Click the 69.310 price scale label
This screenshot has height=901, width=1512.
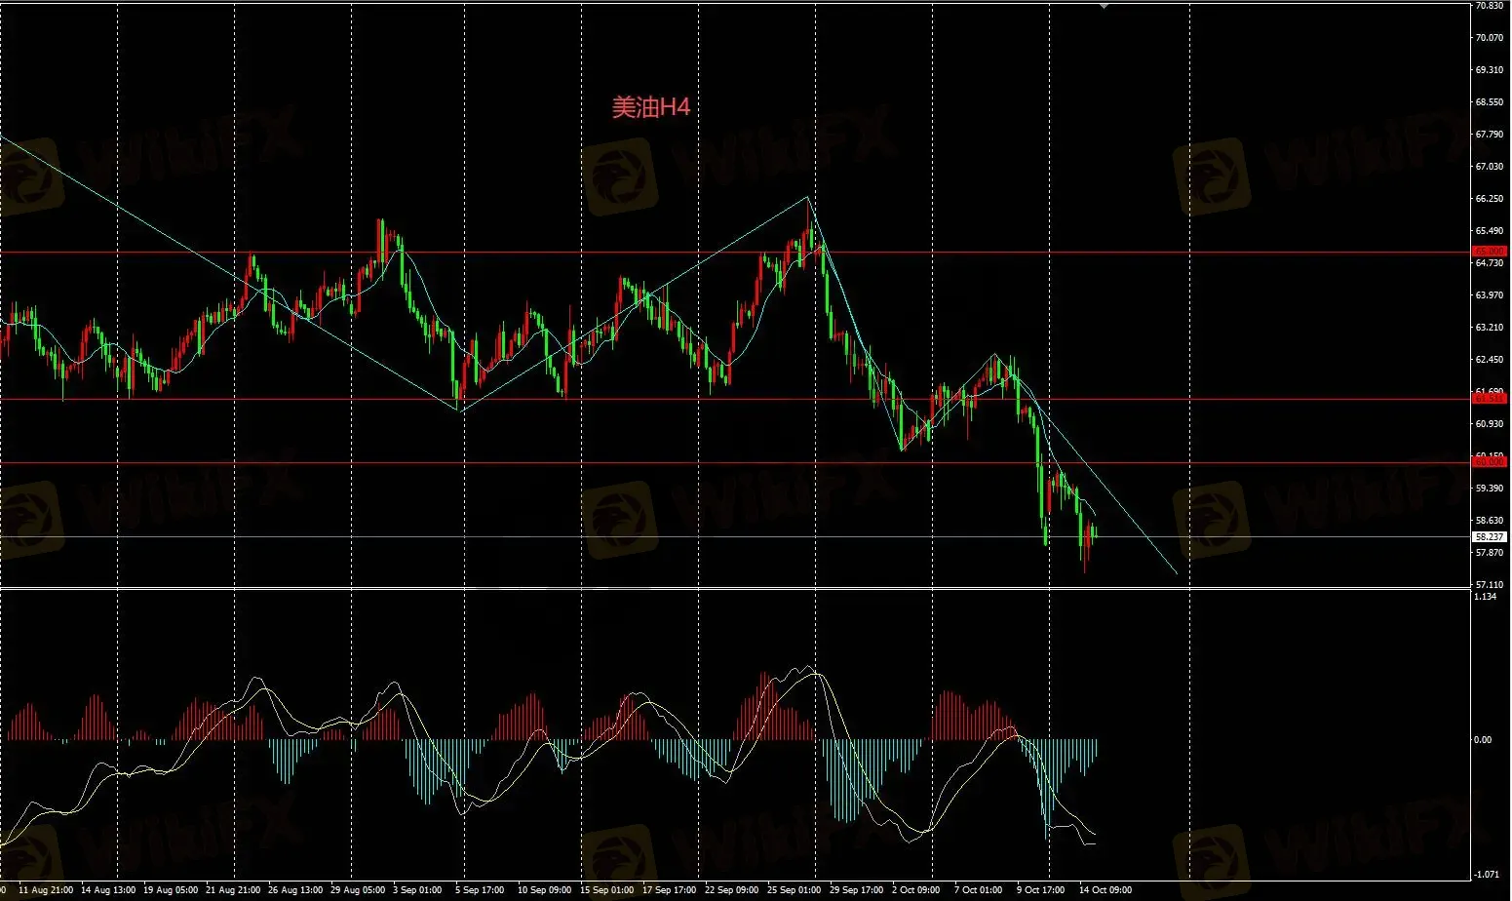pyautogui.click(x=1489, y=70)
